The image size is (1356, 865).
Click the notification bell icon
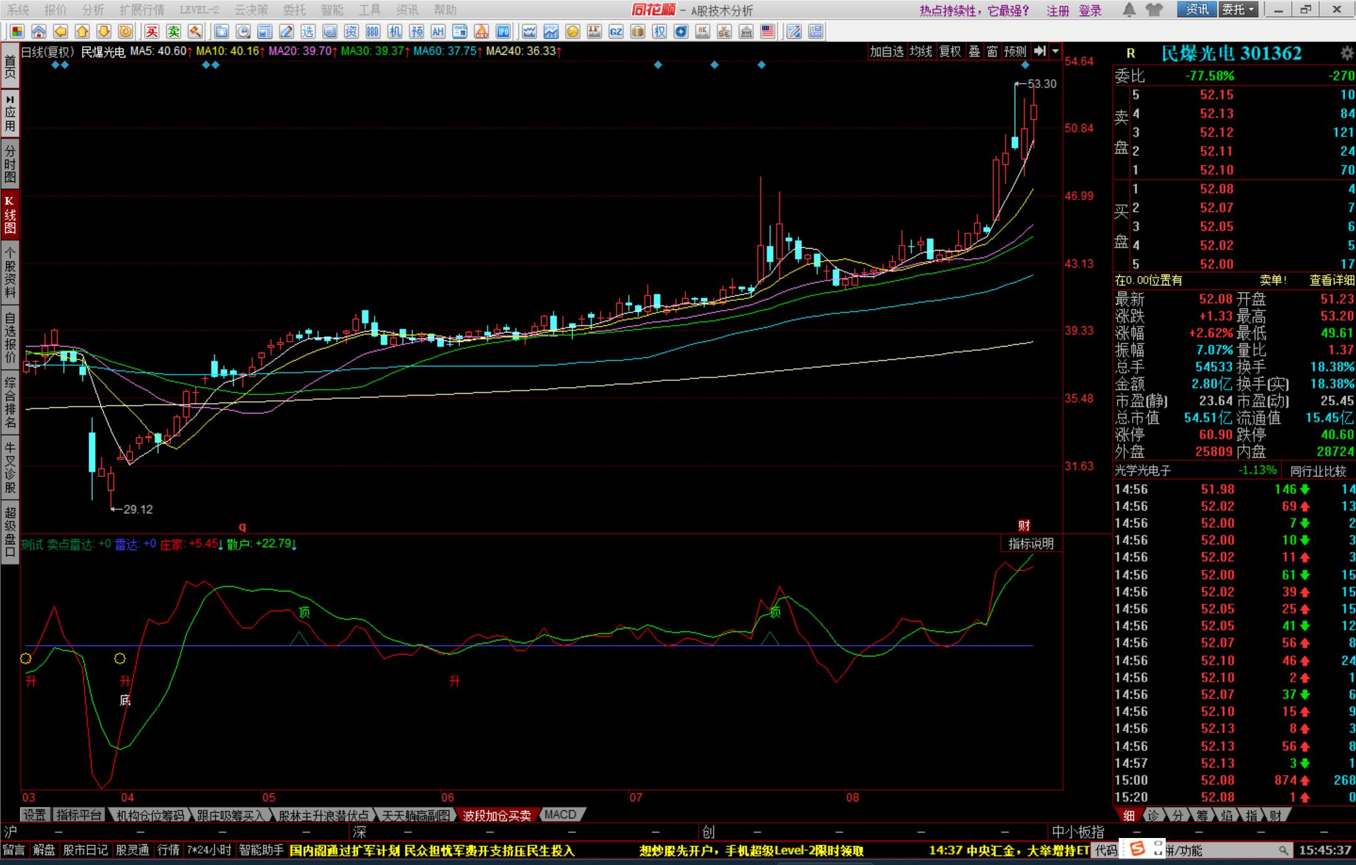1129,9
